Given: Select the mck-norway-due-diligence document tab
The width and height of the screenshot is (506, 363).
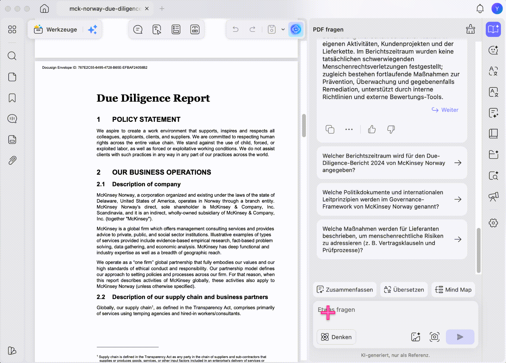Looking at the screenshot, I should coord(104,9).
